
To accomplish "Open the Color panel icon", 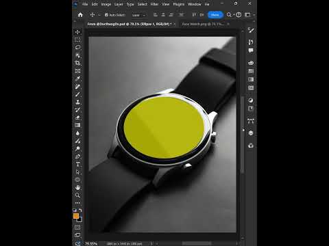I will click(251, 63).
